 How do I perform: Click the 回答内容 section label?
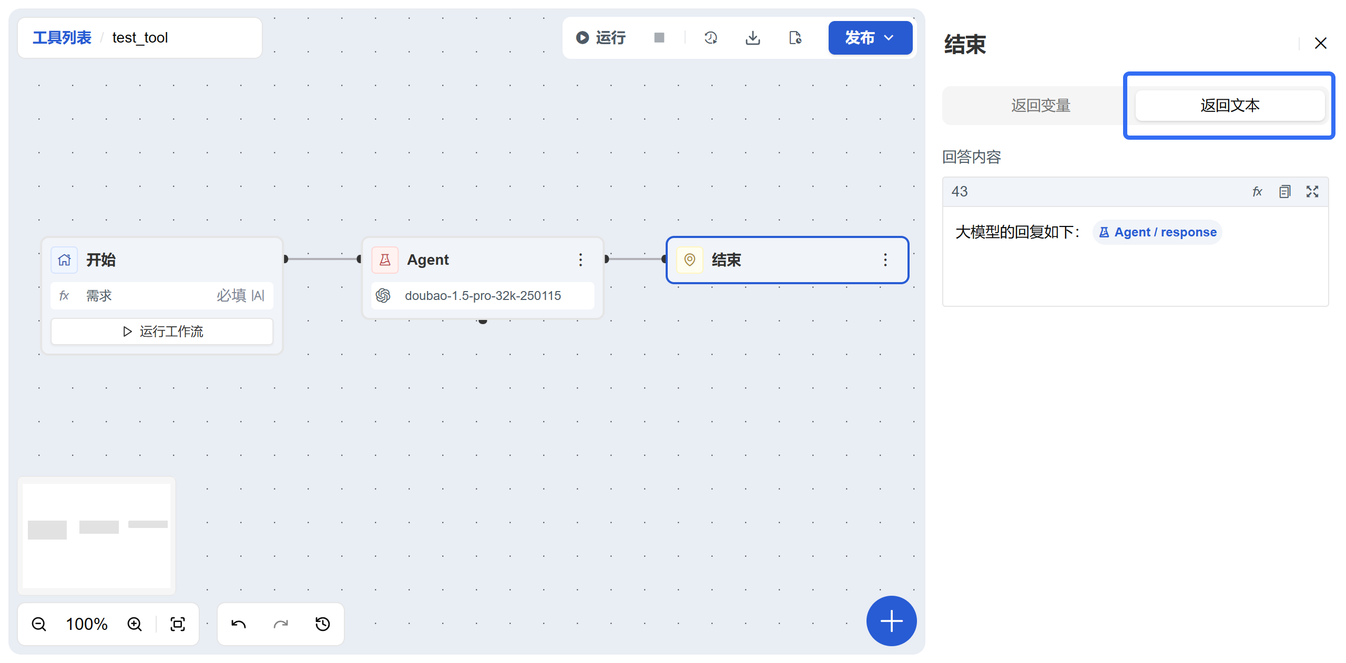pos(972,157)
